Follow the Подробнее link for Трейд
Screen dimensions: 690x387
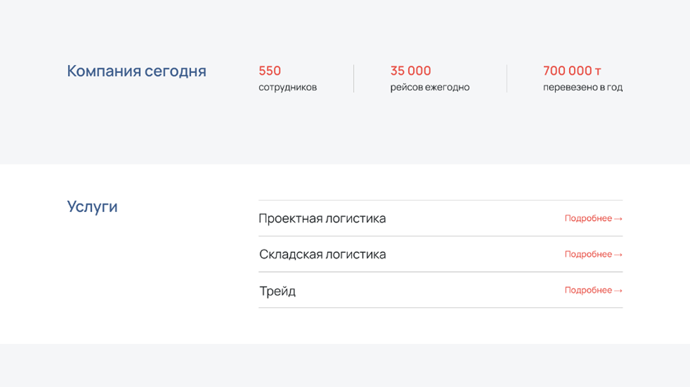[x=588, y=290]
